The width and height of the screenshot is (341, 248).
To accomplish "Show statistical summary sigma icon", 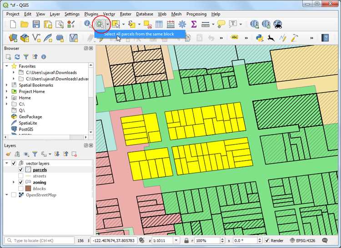I will 194,24.
